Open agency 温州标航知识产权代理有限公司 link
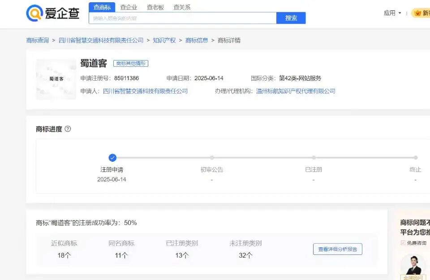The width and height of the screenshot is (430, 280). pos(296,91)
